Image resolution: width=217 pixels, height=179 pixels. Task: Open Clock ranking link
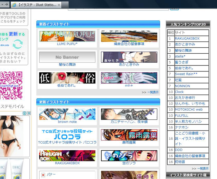tap(179, 92)
